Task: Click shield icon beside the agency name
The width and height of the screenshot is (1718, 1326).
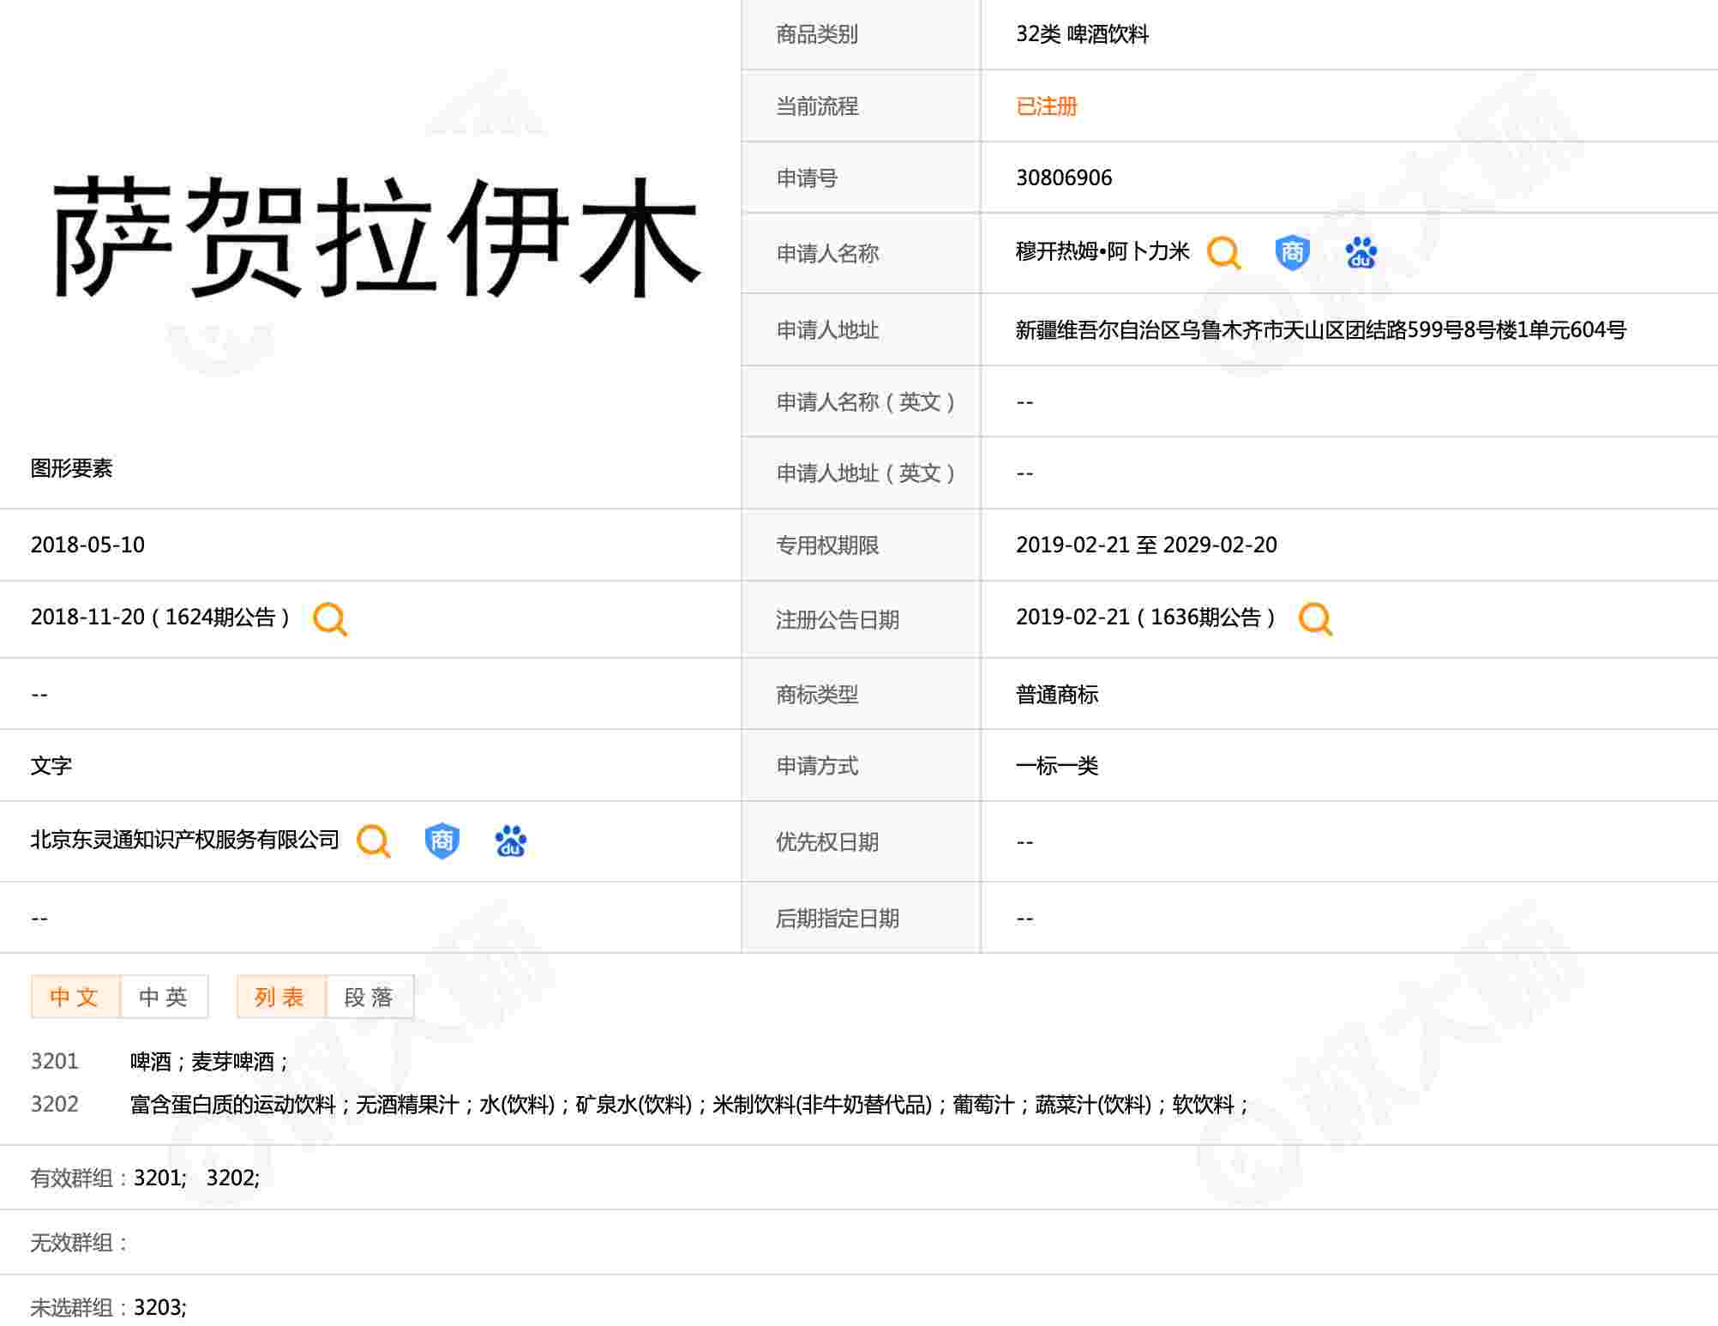Action: (x=442, y=841)
